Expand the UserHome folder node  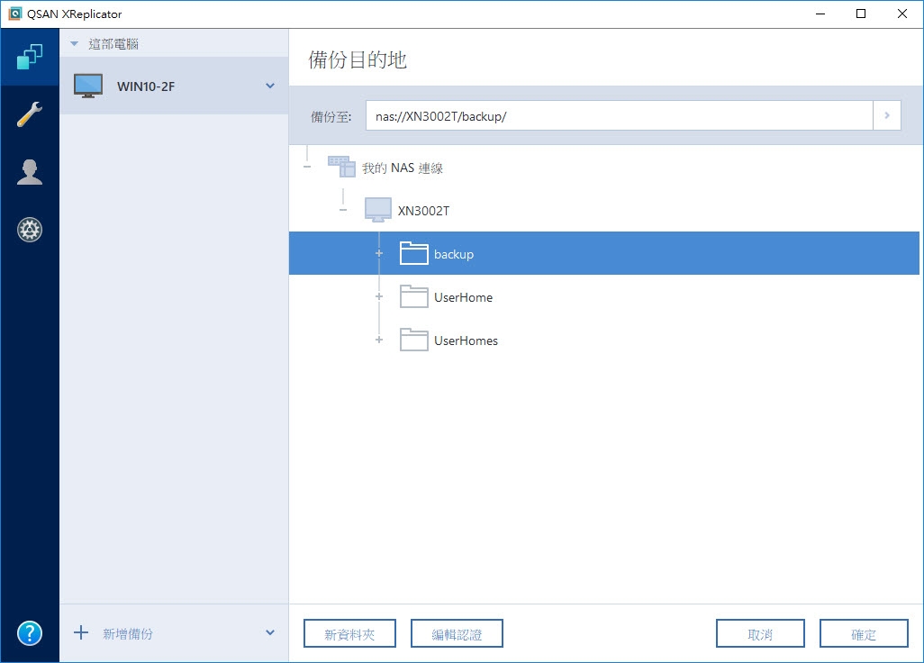coord(379,296)
